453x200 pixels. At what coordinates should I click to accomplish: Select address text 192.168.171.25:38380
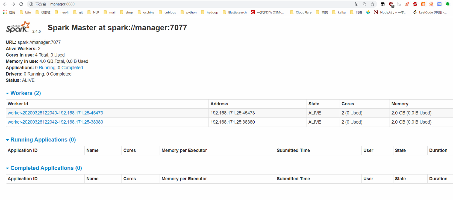point(233,122)
